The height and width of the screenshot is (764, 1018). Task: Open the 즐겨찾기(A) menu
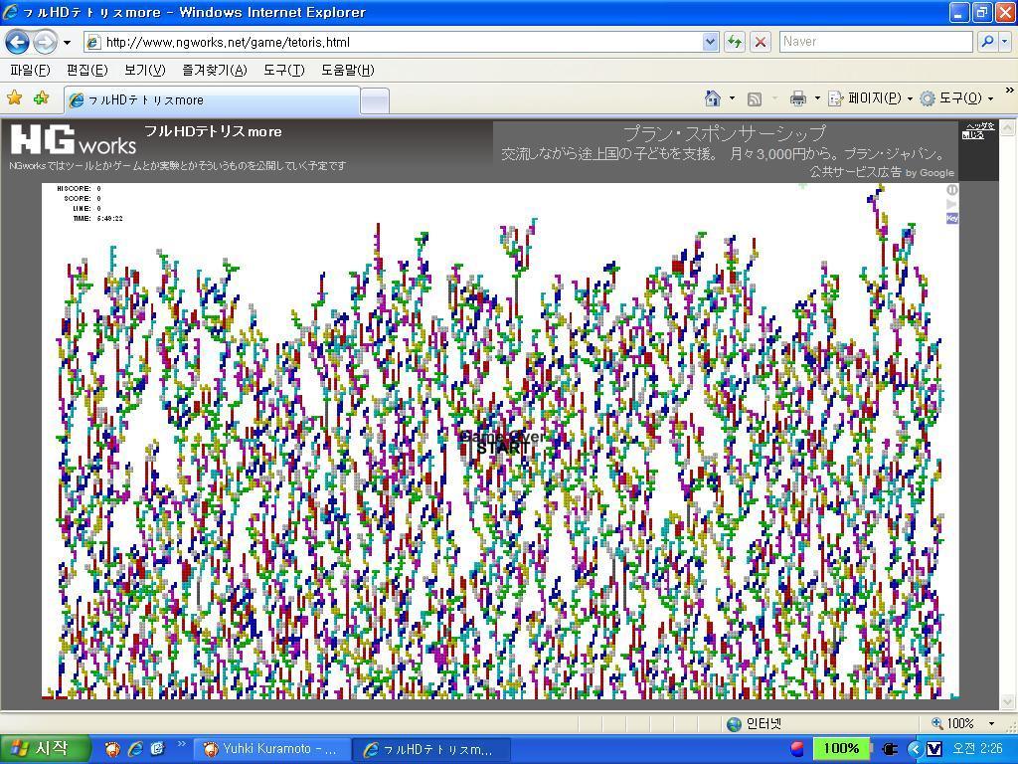pos(215,70)
